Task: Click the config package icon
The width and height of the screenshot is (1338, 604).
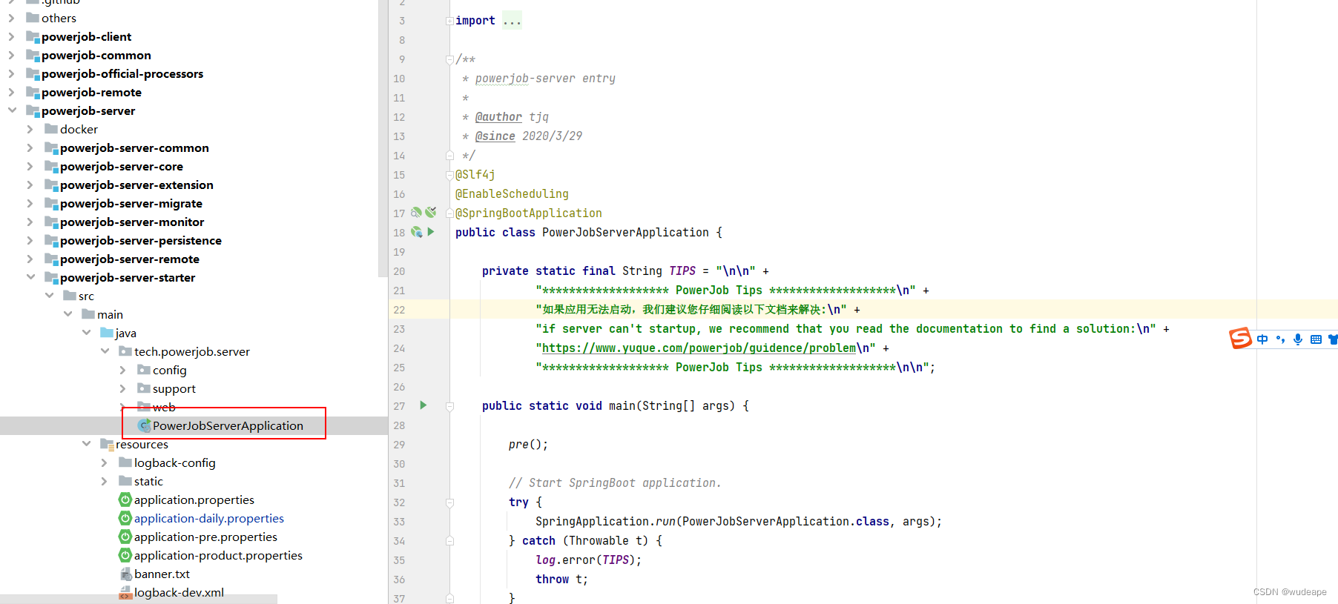Action: 144,370
